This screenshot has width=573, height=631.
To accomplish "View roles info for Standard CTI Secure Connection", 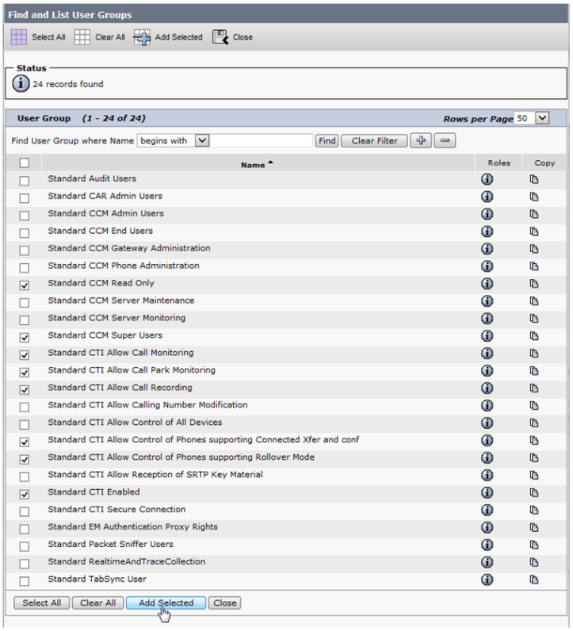I will [487, 510].
